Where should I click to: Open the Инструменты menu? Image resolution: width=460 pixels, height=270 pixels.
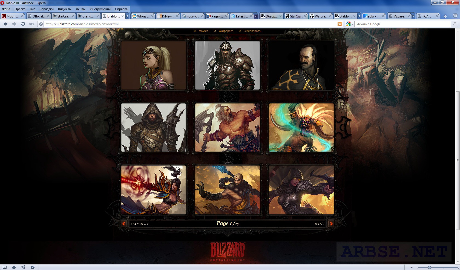pyautogui.click(x=100, y=9)
